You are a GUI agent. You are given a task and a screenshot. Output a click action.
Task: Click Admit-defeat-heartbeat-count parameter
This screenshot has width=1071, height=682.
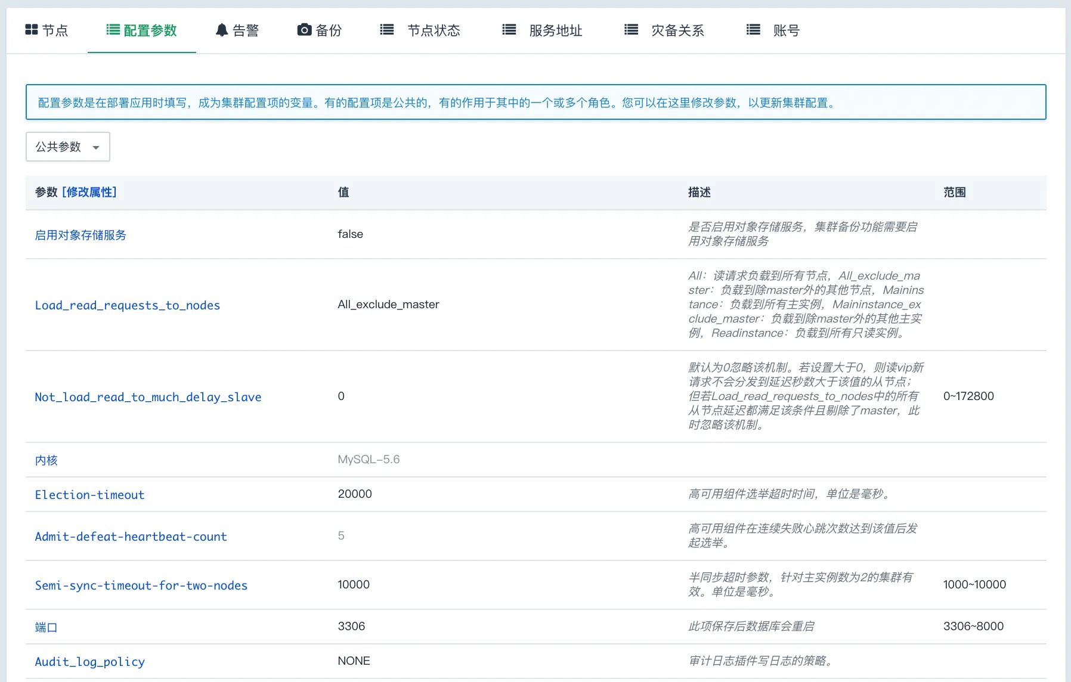[131, 537]
